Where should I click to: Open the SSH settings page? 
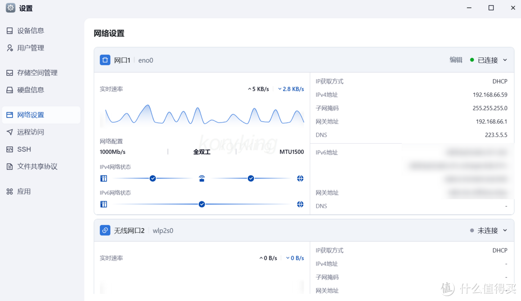coord(24,149)
